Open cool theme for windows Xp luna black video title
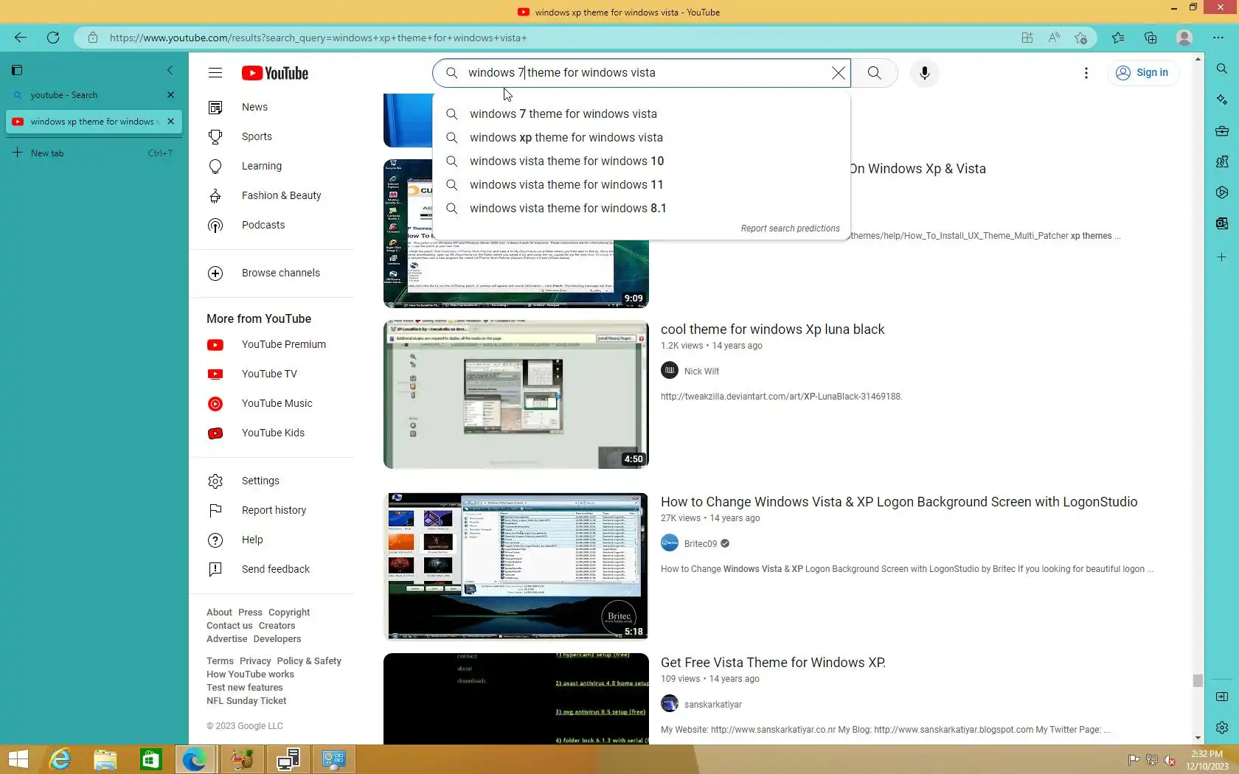 [772, 330]
